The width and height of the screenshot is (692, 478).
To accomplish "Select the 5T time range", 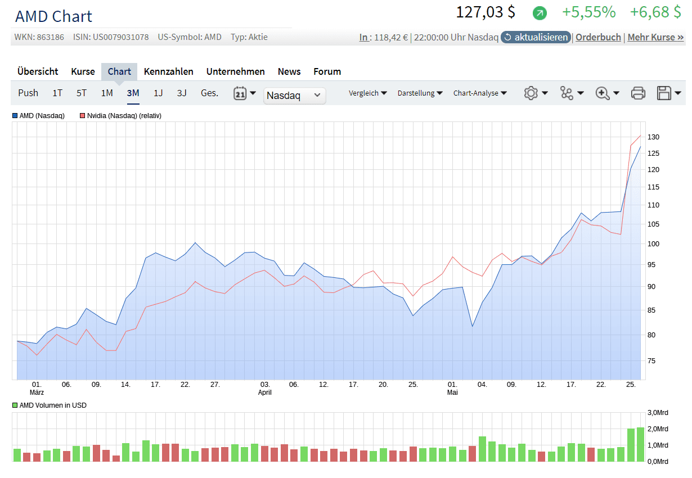I will pyautogui.click(x=82, y=93).
